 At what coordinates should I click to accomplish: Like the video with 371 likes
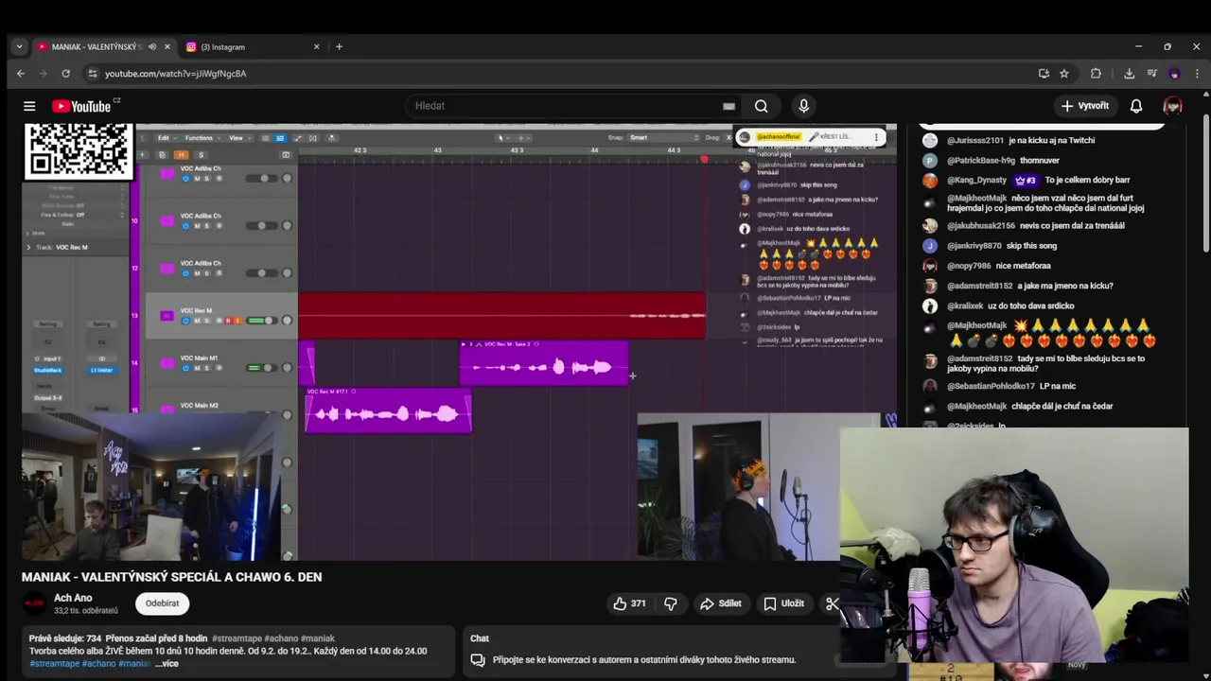630,603
